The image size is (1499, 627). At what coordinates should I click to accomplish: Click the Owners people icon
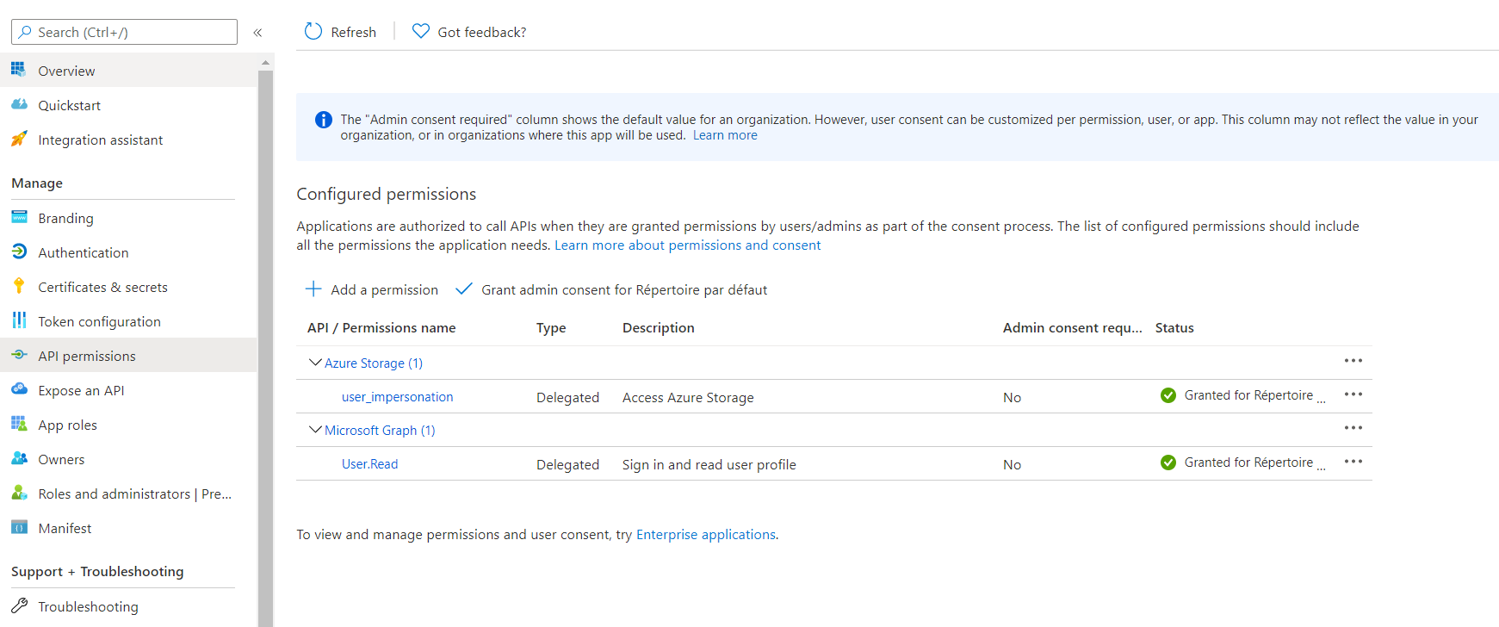[19, 458]
